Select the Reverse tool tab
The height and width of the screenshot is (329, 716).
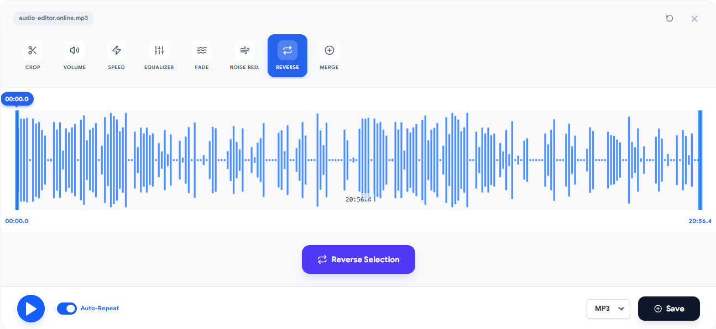click(x=288, y=56)
